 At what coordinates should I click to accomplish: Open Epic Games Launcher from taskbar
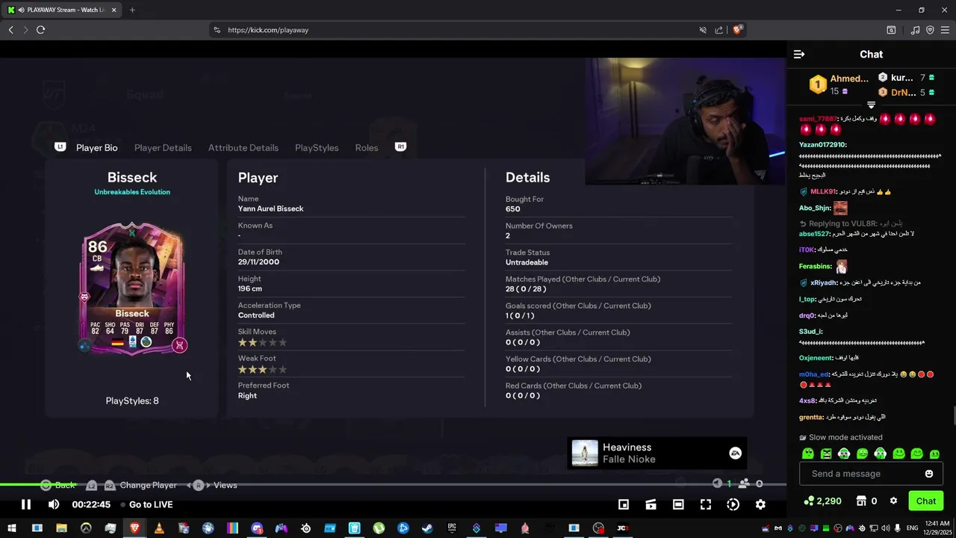tap(452, 528)
